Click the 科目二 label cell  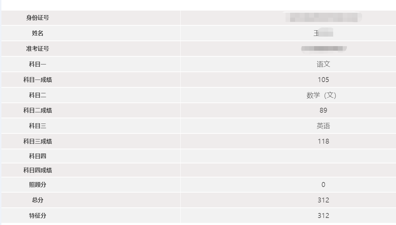coord(37,95)
